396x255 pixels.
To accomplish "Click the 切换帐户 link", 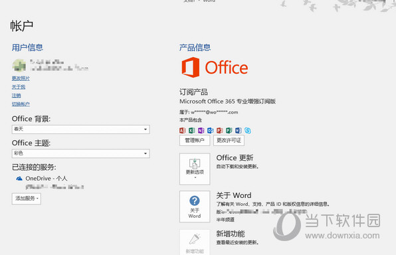I will point(21,104).
